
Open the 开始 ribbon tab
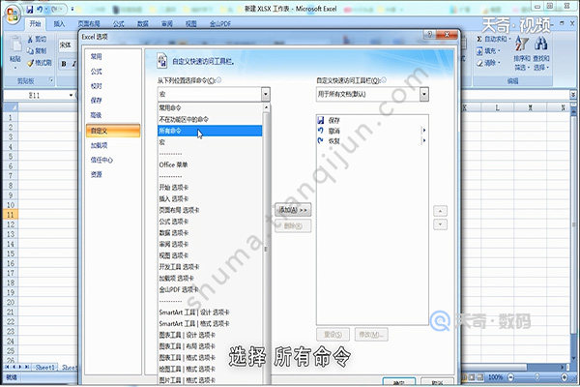35,23
